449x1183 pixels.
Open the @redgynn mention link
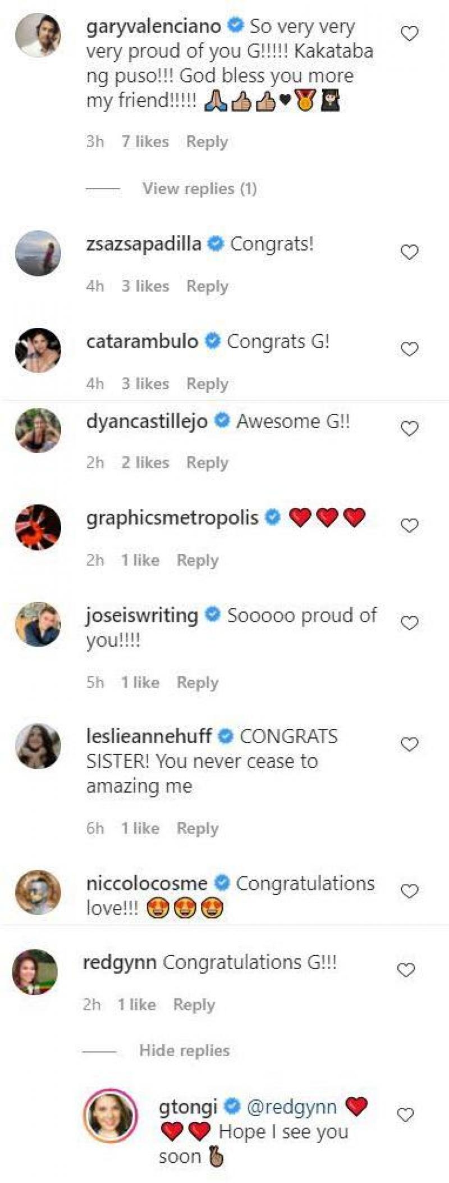[x=292, y=1107]
